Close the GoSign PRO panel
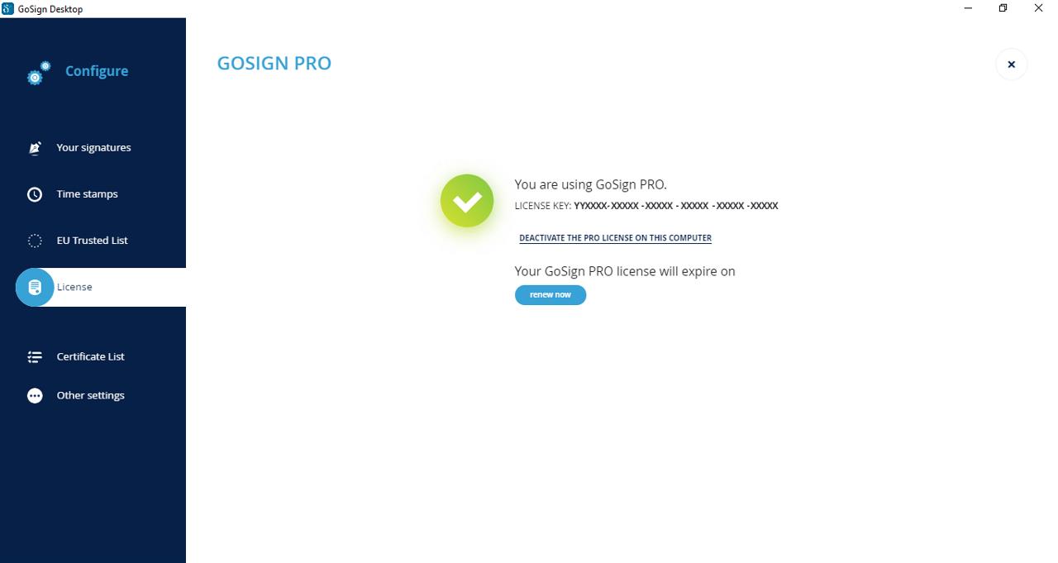Image resolution: width=1058 pixels, height=563 pixels. 1011,64
